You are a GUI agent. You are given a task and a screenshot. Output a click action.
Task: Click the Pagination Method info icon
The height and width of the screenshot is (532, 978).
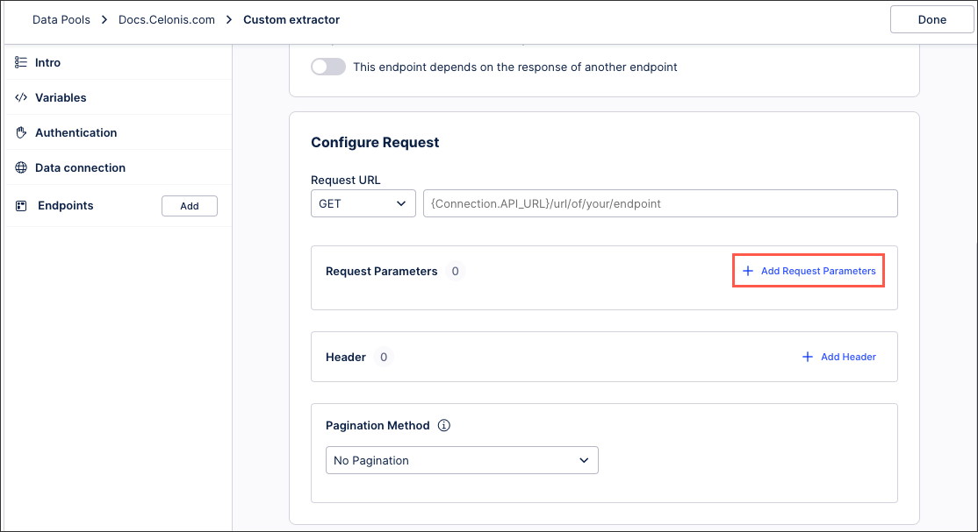tap(444, 426)
